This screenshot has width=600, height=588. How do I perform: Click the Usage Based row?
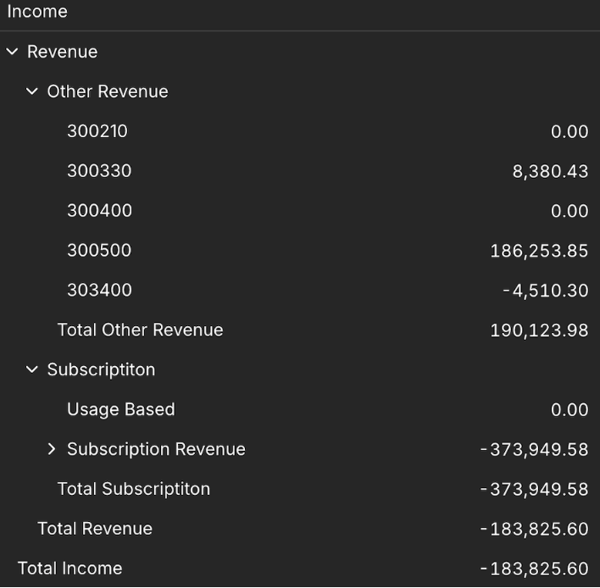tap(120, 409)
